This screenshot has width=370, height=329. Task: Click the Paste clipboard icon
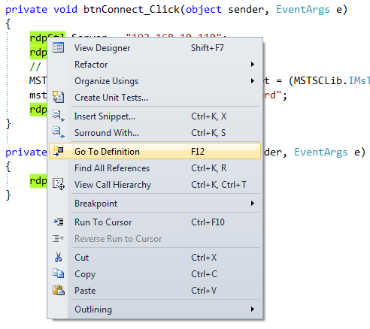(58, 290)
